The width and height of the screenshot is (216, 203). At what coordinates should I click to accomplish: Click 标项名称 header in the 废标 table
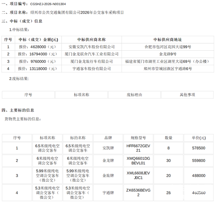(x=81, y=95)
